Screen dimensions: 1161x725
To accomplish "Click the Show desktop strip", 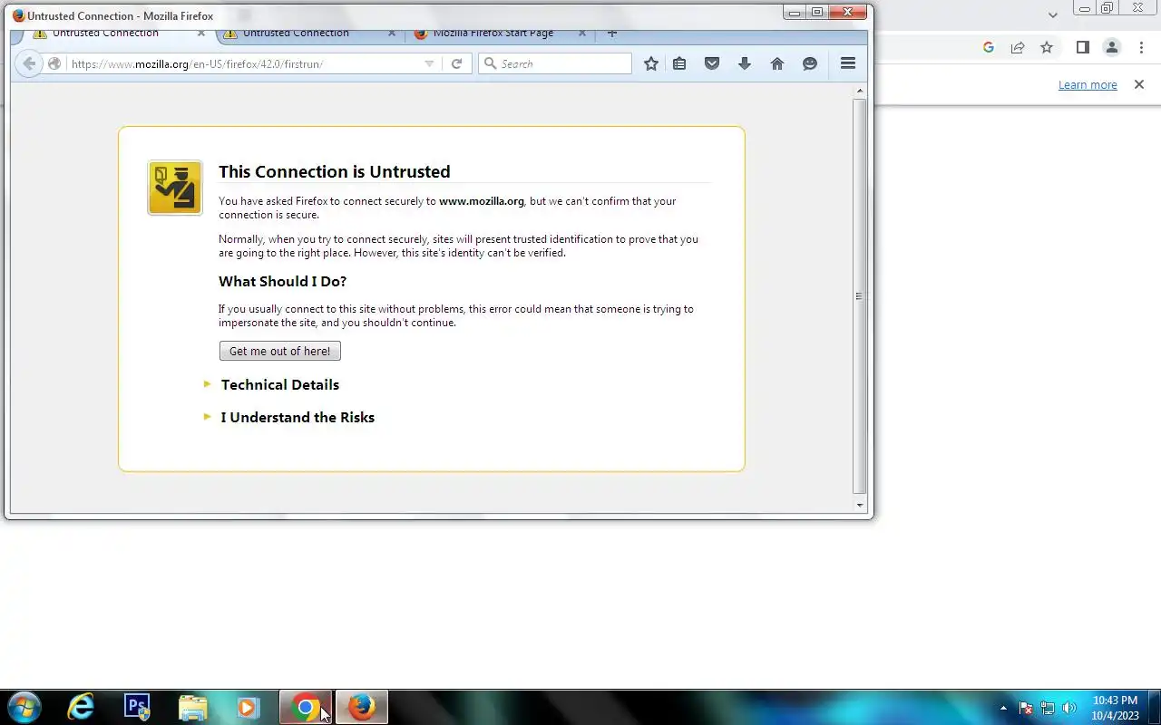I will coord(1155,708).
